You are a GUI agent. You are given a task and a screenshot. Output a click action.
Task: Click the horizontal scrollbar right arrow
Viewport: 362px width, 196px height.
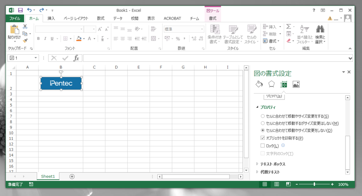point(241,176)
